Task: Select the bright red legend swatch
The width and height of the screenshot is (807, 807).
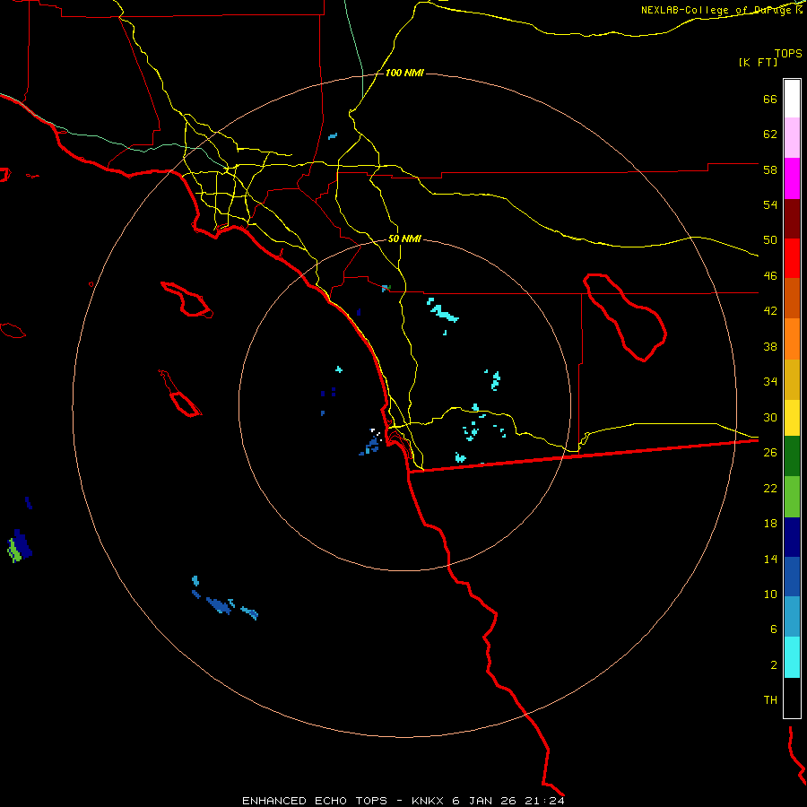Action: pos(792,258)
